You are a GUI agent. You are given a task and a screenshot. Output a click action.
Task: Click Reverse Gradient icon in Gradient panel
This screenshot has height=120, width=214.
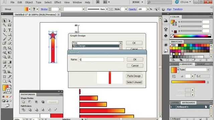(174, 76)
